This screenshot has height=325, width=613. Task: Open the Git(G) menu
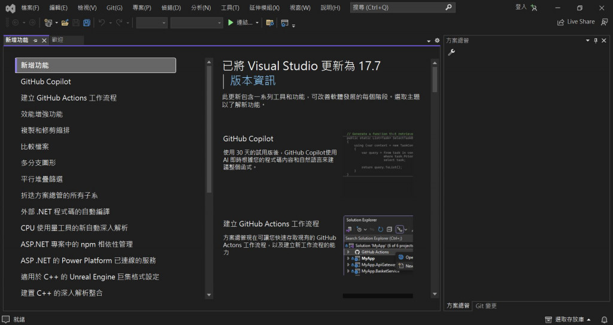point(114,7)
